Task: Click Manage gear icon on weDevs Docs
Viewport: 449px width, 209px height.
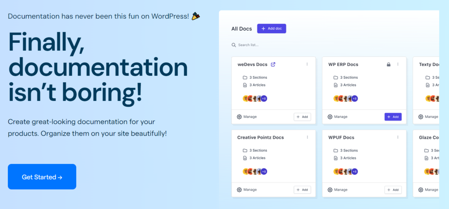Action: (x=239, y=117)
